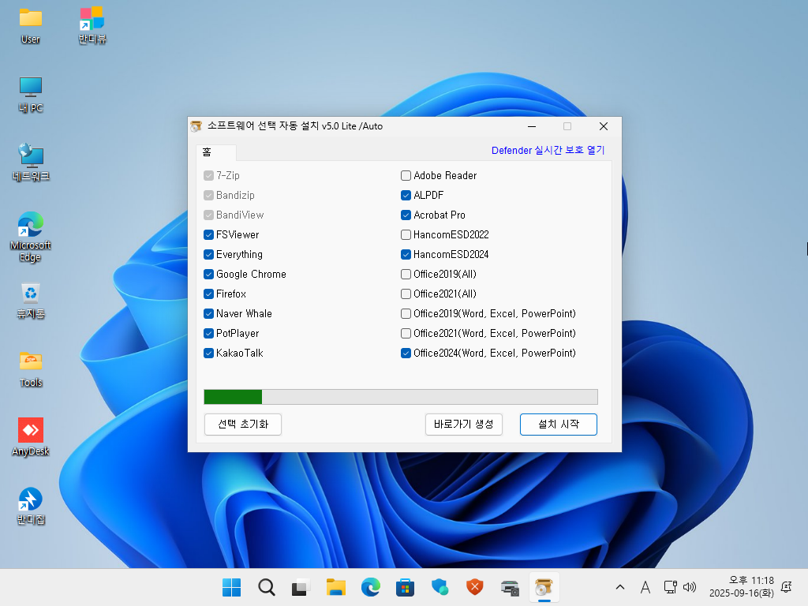Toggle the KakaoTalk checkbox
This screenshot has width=808, height=606.
pyautogui.click(x=208, y=353)
